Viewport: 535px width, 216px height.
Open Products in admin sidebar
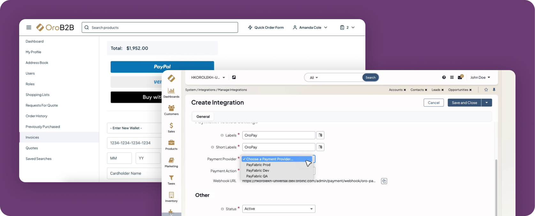(171, 145)
